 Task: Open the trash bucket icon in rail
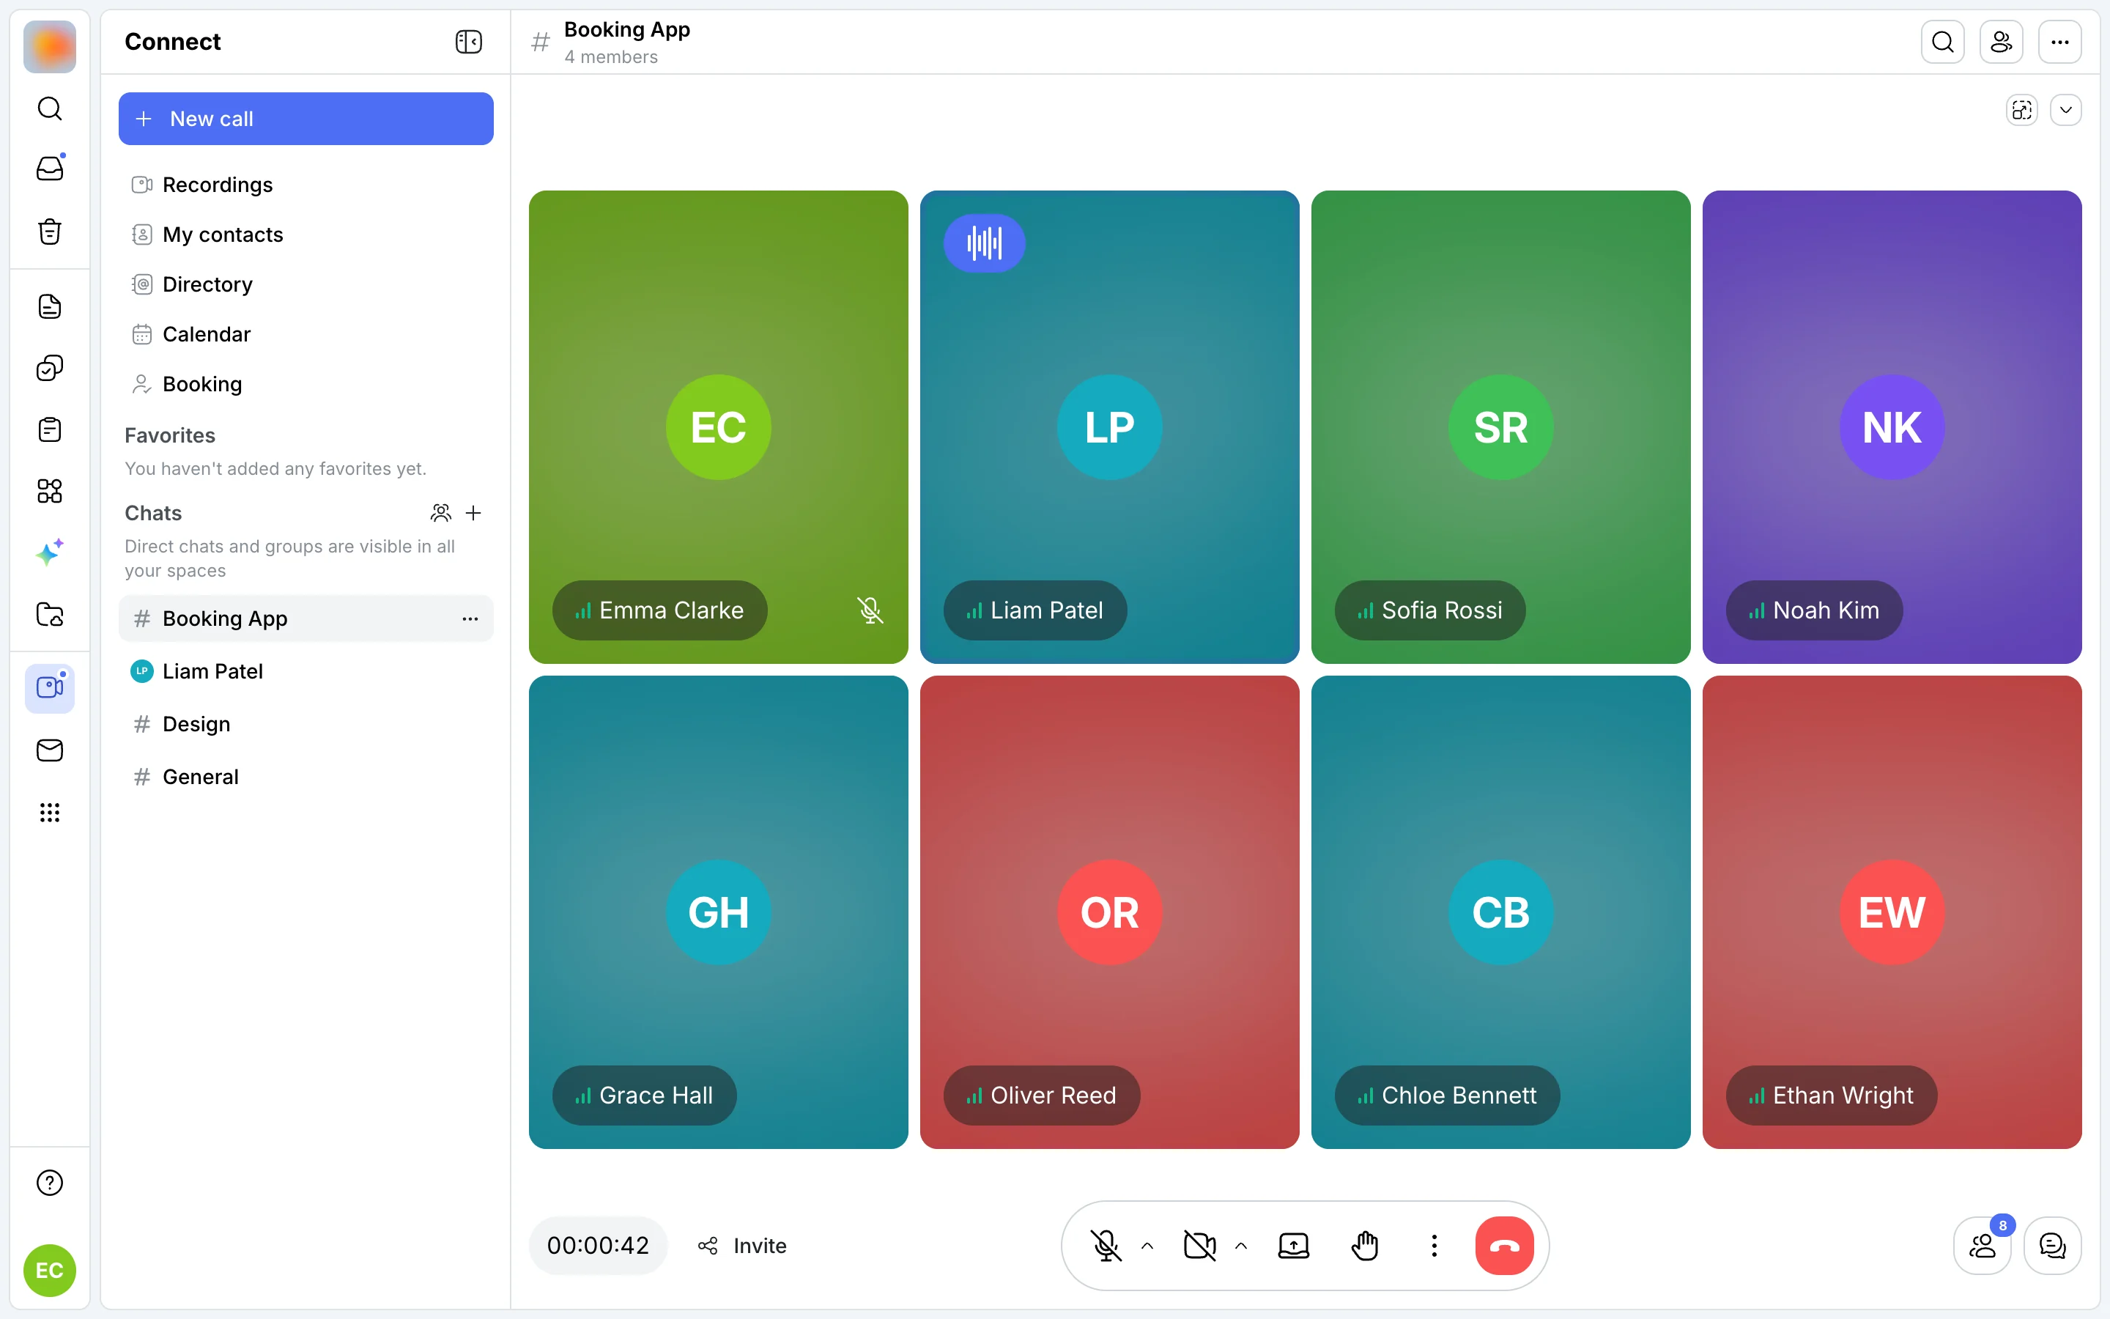click(x=50, y=231)
